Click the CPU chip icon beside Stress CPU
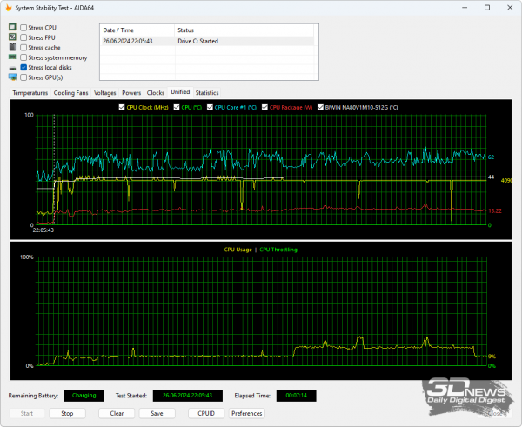The image size is (522, 427). pyautogui.click(x=12, y=28)
